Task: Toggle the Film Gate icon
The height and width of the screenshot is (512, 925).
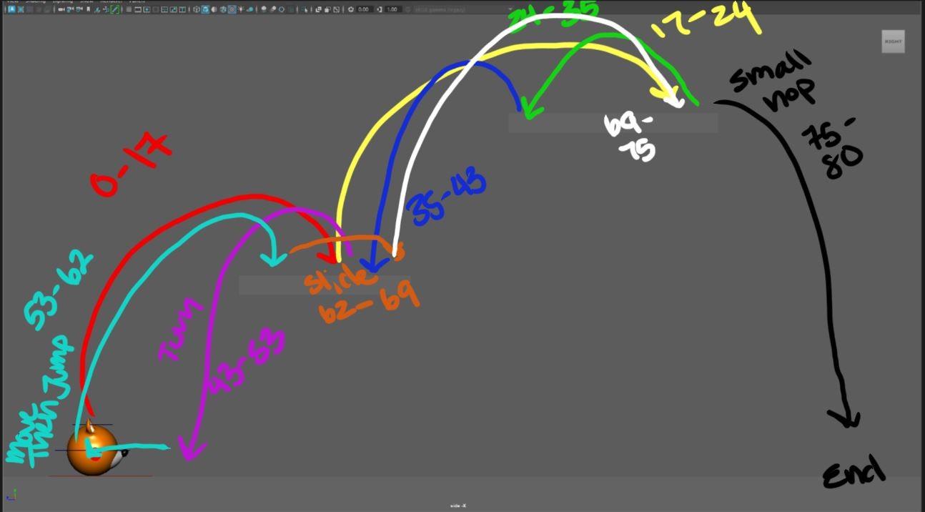Action: 138,9
